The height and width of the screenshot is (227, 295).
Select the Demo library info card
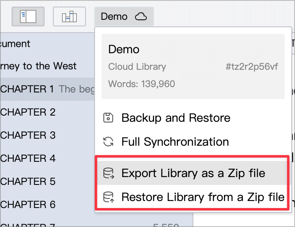(x=193, y=66)
